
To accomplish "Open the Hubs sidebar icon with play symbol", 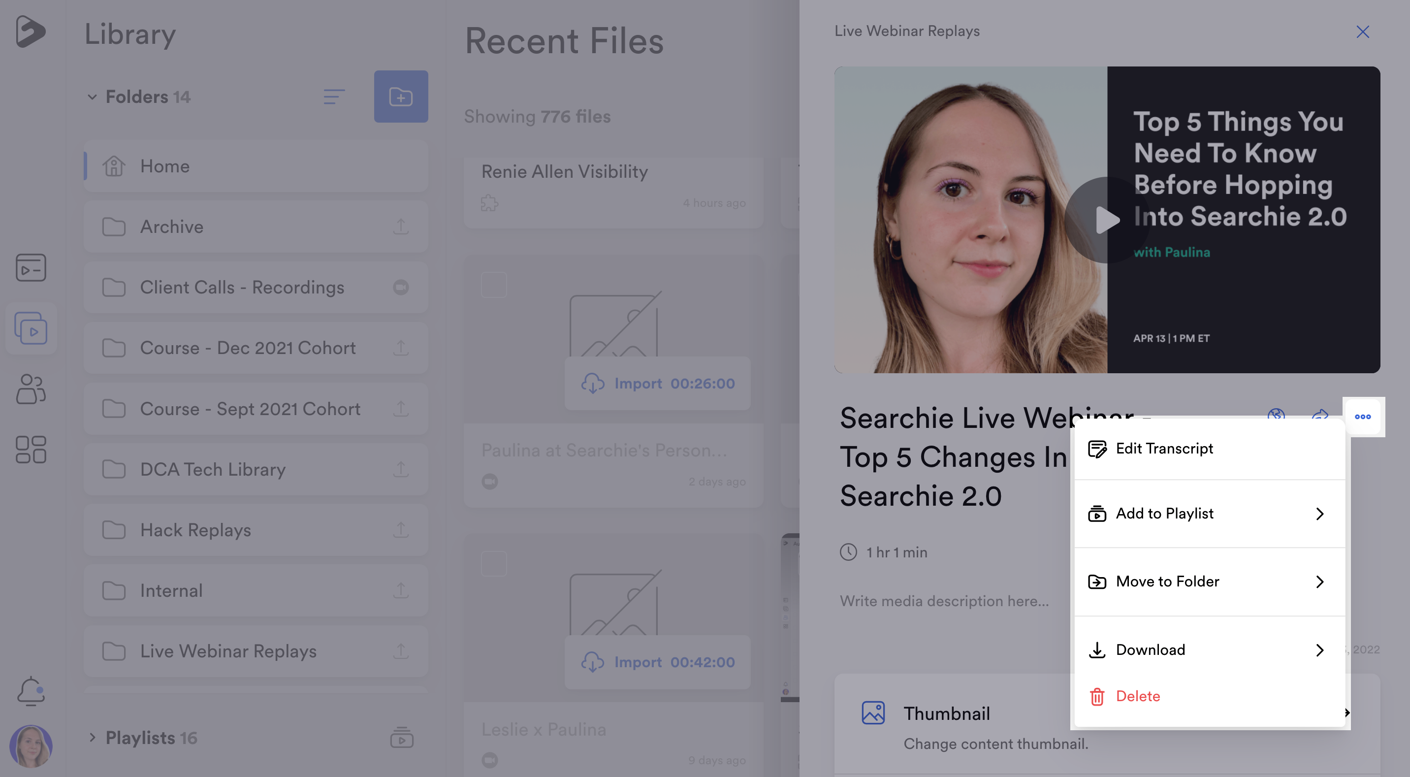I will click(31, 268).
